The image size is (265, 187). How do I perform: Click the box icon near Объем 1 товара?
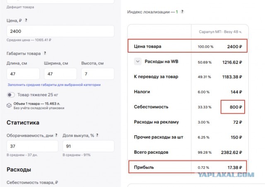pyautogui.click(x=9, y=106)
